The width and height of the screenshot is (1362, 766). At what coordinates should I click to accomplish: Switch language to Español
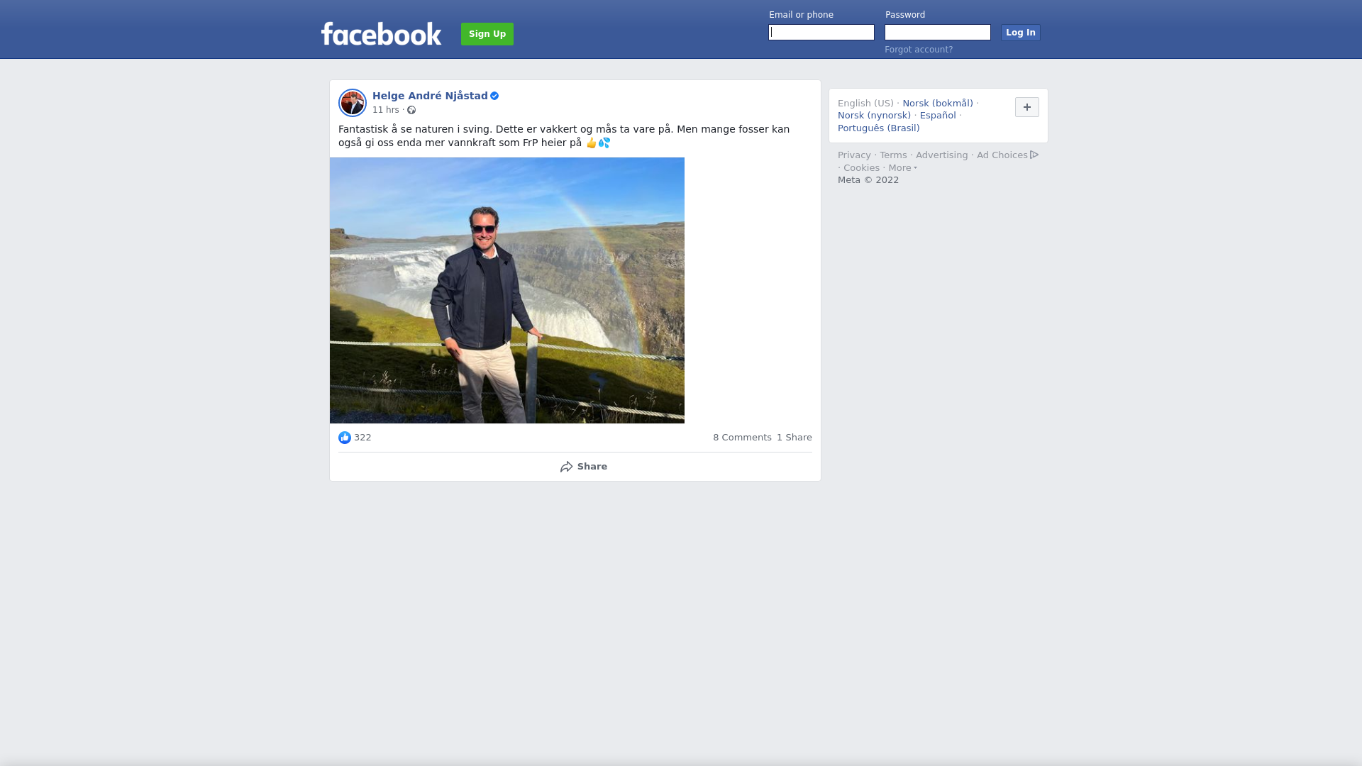[938, 116]
